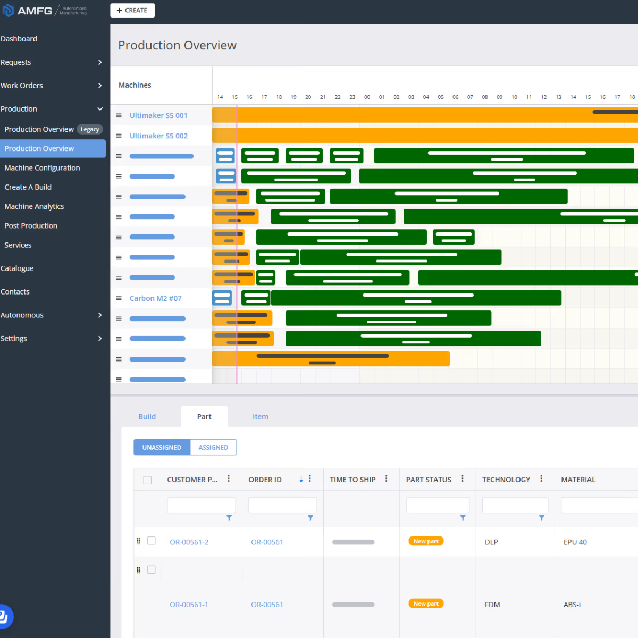
Task: Expand the Settings menu
Action: [x=100, y=339]
